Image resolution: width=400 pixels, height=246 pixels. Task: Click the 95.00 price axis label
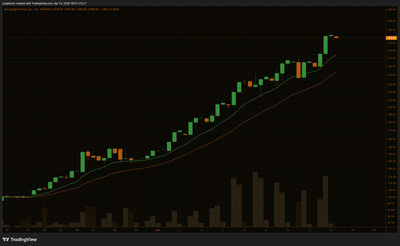tap(392, 204)
